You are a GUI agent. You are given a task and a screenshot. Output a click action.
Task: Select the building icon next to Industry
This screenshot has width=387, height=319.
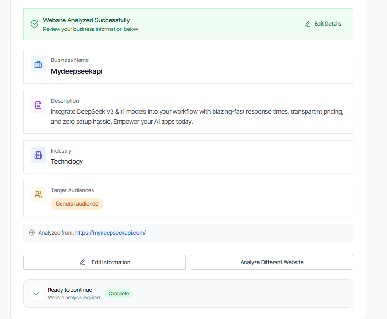[38, 155]
